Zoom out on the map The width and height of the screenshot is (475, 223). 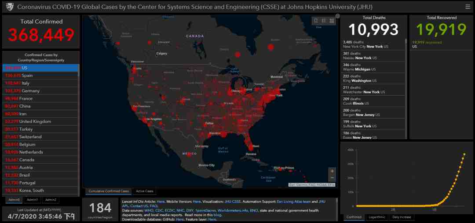[332, 178]
